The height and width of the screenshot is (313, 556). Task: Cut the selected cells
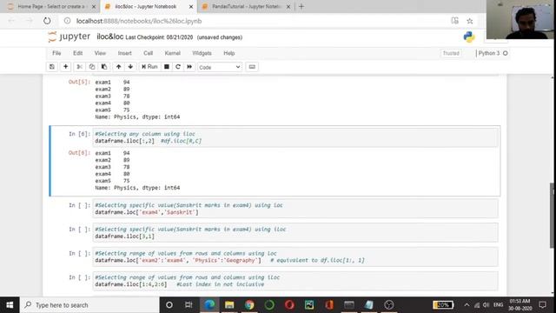coord(79,67)
